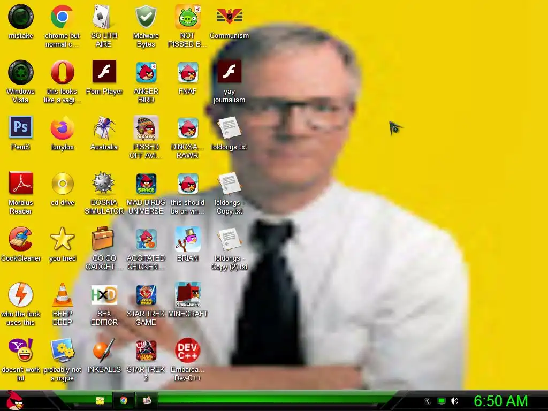Open the volume speaker tray icon
Image resolution: width=548 pixels, height=411 pixels.
point(454,401)
